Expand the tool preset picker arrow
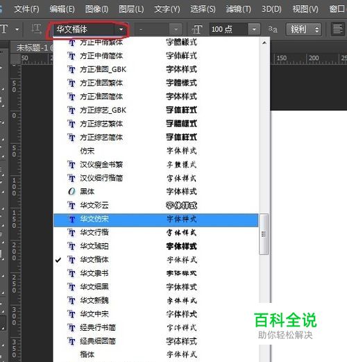 [x=17, y=29]
